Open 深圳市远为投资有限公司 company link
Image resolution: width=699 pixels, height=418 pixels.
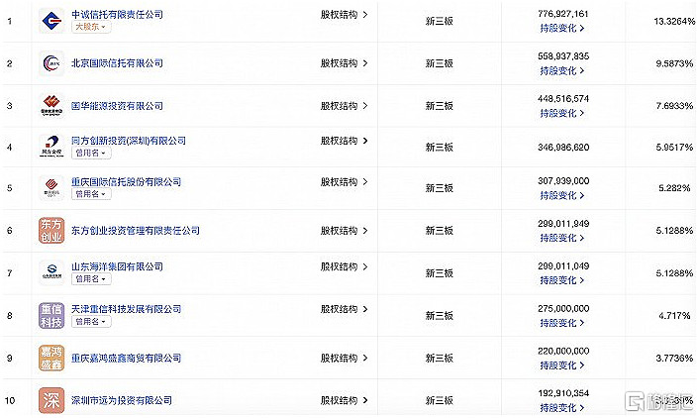tap(122, 400)
